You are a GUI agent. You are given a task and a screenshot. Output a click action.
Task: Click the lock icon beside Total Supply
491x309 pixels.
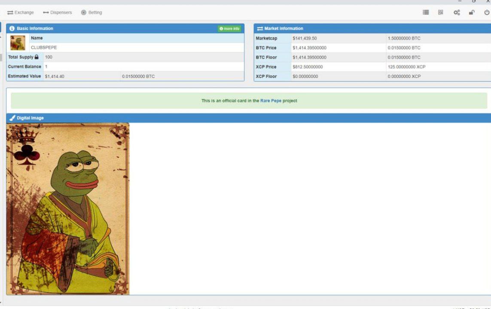(37, 57)
